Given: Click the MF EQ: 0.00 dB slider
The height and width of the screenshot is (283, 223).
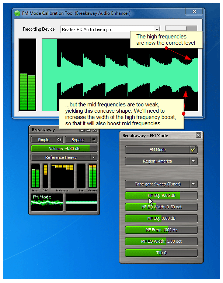Looking at the screenshot, I should pos(161,218).
